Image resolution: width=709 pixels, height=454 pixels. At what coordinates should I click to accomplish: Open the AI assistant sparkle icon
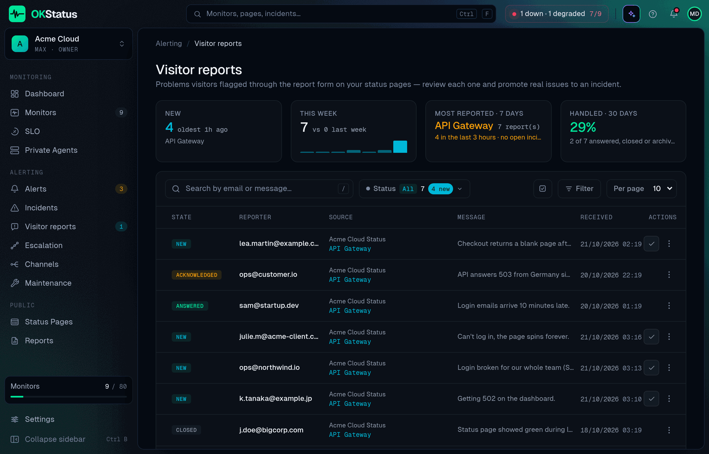pyautogui.click(x=631, y=14)
